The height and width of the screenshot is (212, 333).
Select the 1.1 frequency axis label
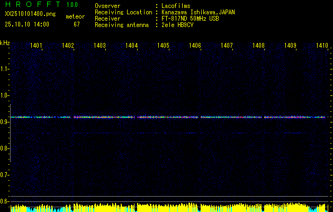click(x=5, y=69)
